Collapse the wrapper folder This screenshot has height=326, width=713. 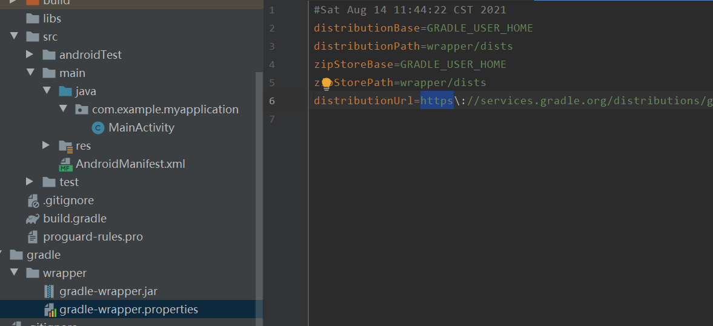[x=14, y=273]
